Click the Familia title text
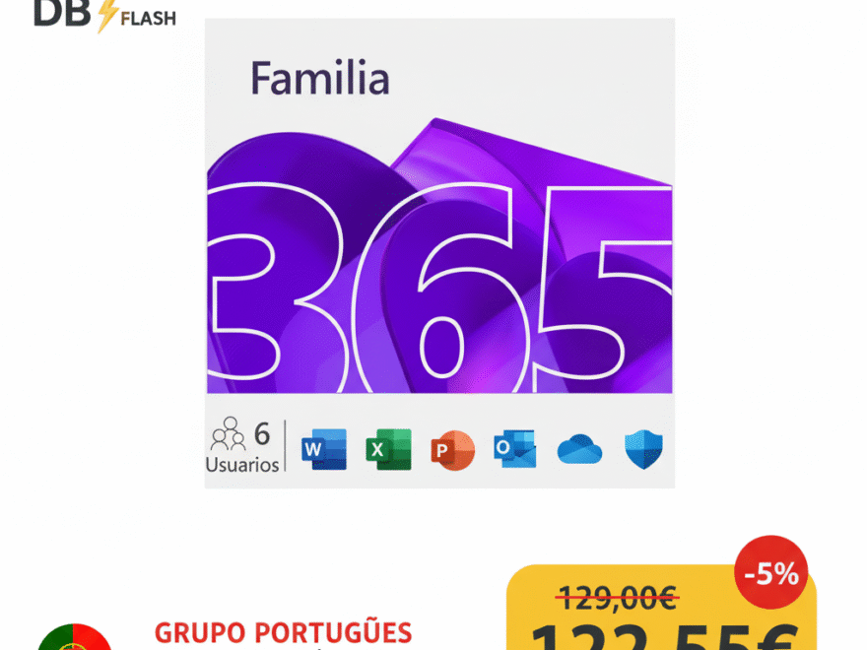The width and height of the screenshot is (867, 650). coord(320,79)
